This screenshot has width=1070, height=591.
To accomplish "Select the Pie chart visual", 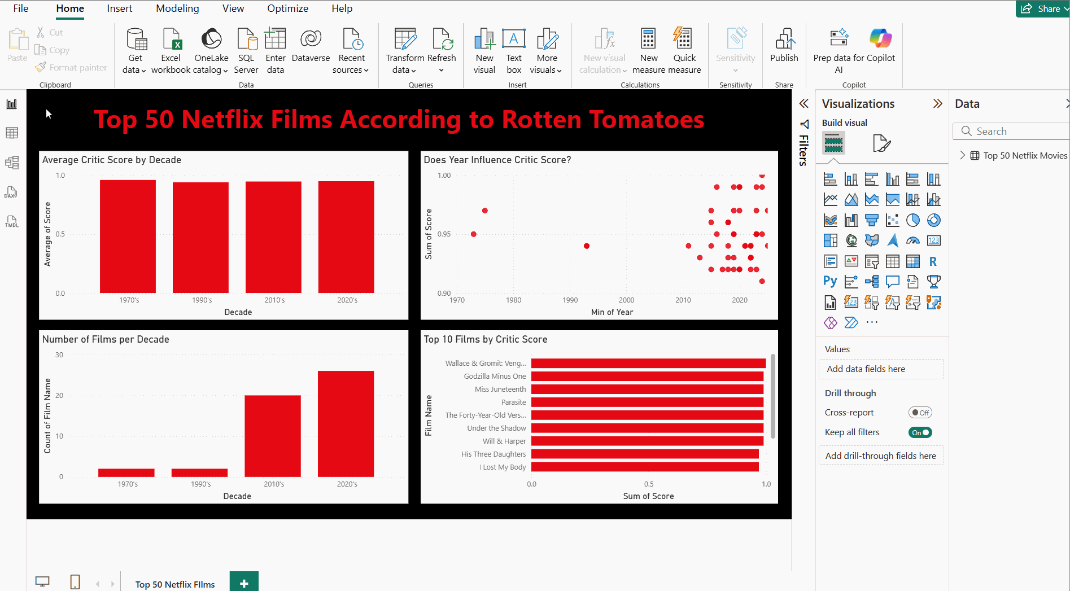I will coord(912,220).
